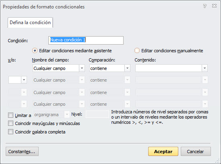Switch to Defina la condición tab

(30, 23)
